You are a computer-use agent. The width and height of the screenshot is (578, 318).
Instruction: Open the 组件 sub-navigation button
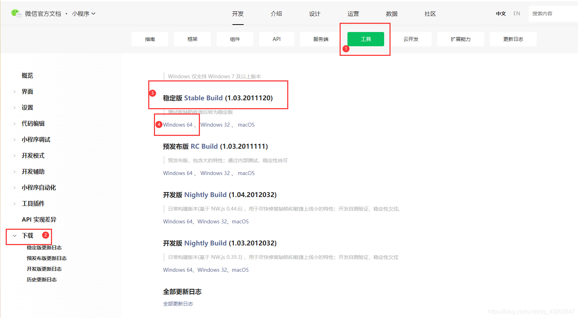235,39
